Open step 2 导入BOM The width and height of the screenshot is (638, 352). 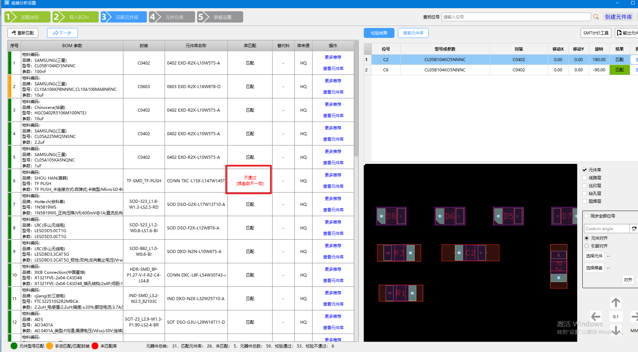pyautogui.click(x=75, y=17)
